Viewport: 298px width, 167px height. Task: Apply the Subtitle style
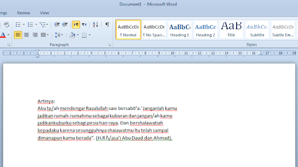(x=257, y=30)
